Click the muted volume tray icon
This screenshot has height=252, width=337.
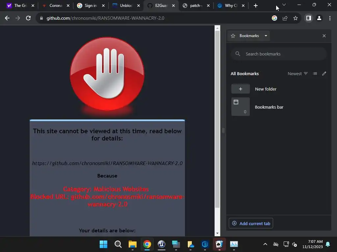(295, 244)
